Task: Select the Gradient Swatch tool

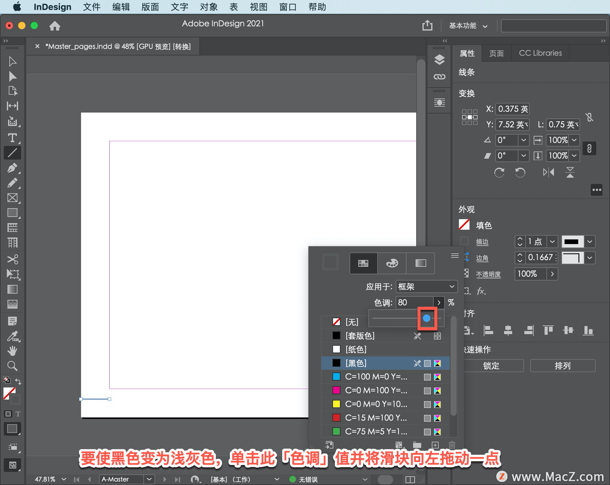Action: (12, 289)
